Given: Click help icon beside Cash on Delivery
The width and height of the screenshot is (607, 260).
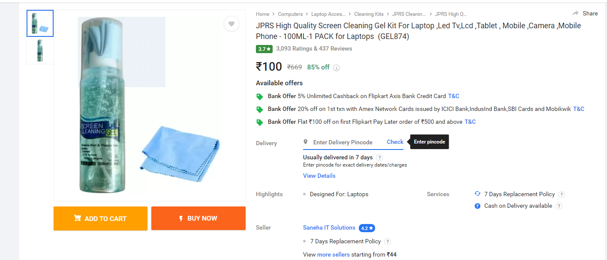Looking at the screenshot, I should point(559,206).
